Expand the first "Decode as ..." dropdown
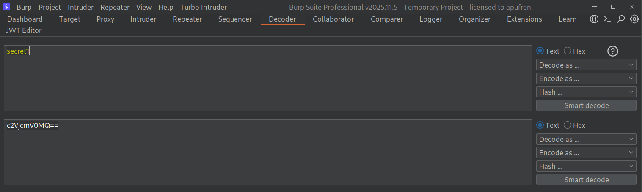642x192 pixels. click(x=586, y=65)
